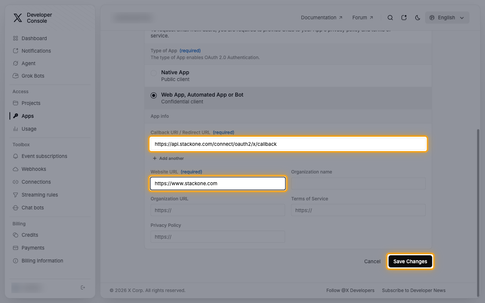Click the Projects folder icon
Image resolution: width=485 pixels, height=303 pixels.
(16, 103)
